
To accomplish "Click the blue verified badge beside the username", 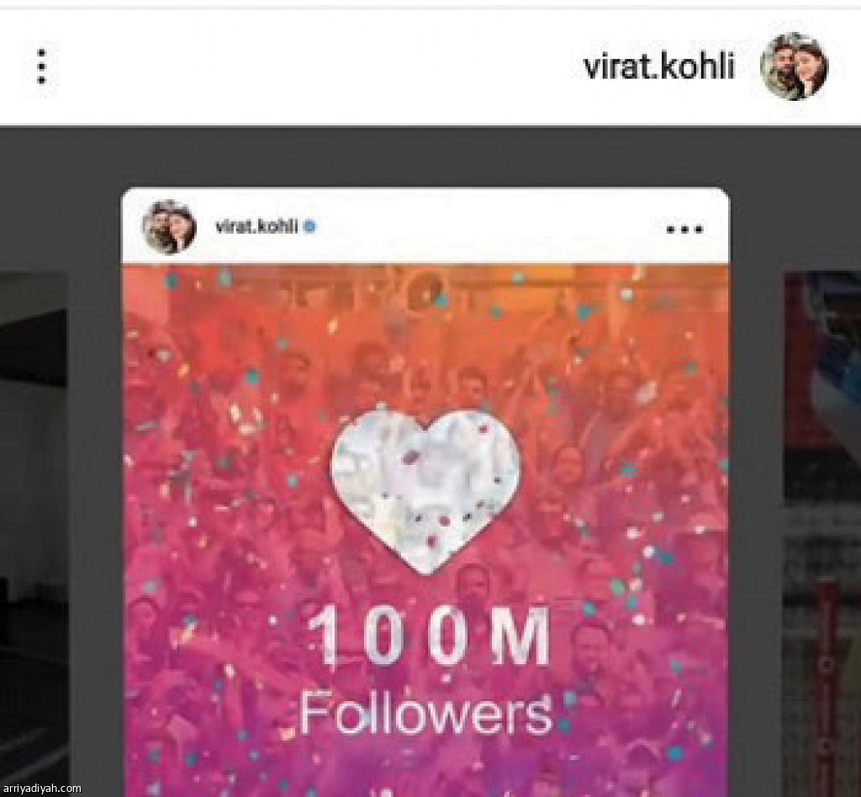I will point(309,226).
